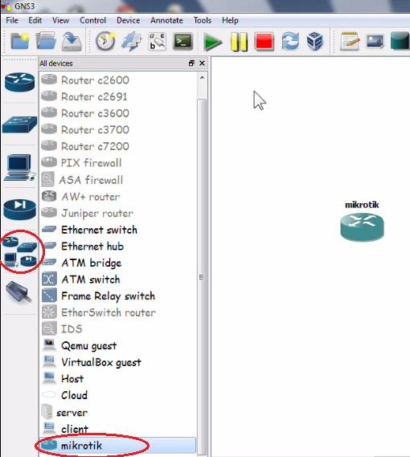Screen dimensions: 410x457
Task: Select Juniper router in device list
Action: click(118, 214)
